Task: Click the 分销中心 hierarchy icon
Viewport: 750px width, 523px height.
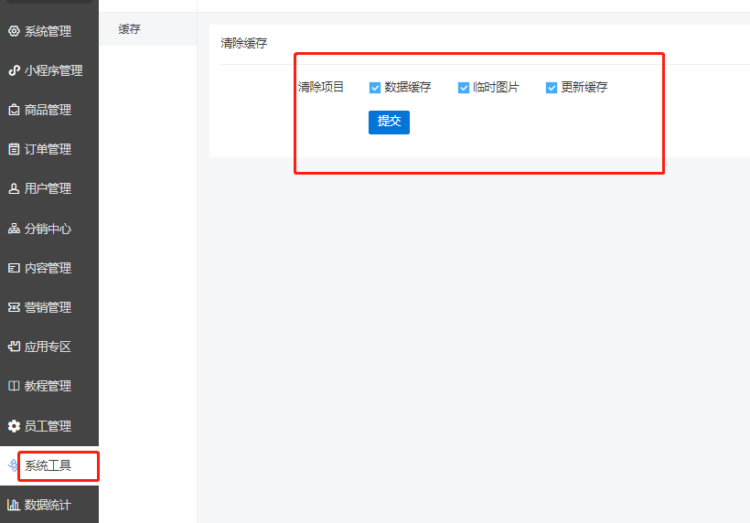Action: (x=14, y=229)
